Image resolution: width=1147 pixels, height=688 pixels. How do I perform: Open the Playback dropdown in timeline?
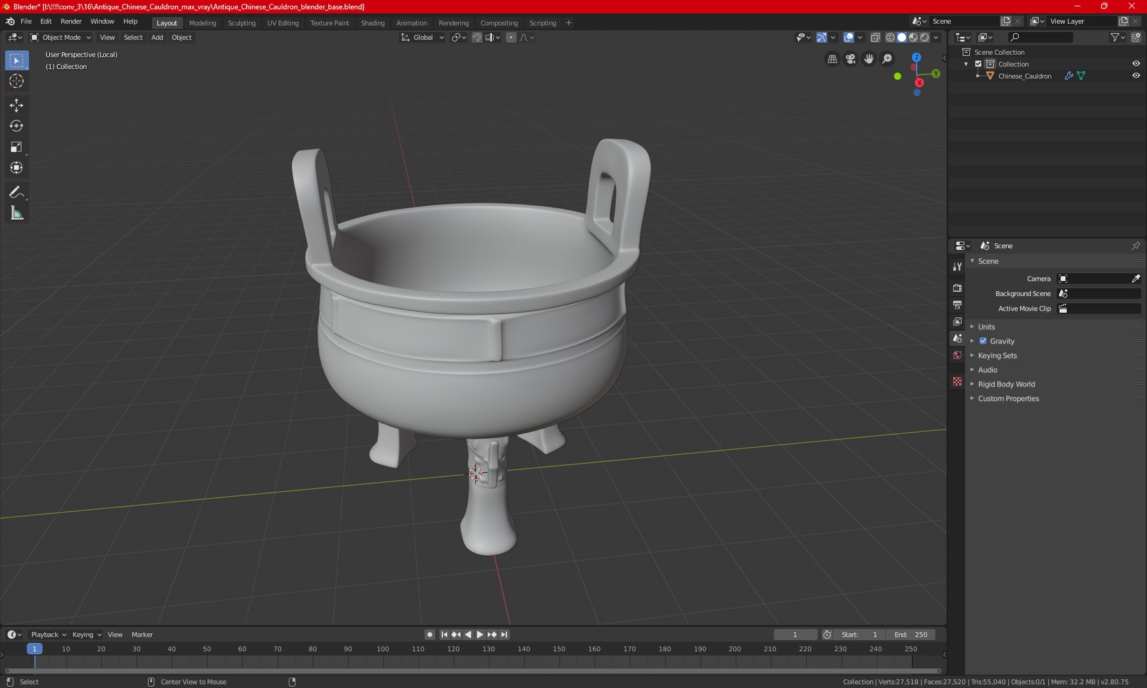coord(48,634)
